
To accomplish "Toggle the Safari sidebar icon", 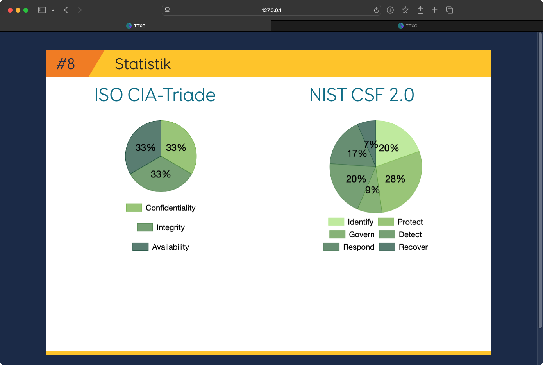I will [42, 10].
